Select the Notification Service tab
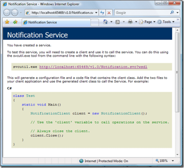 (56, 22)
